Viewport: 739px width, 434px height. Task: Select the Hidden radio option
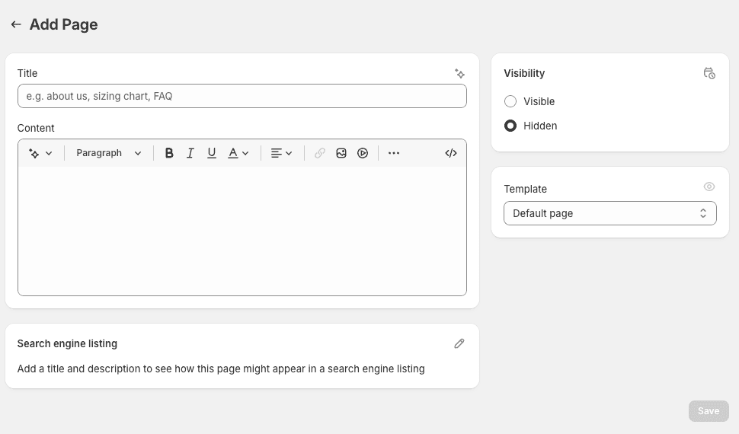[x=510, y=126]
